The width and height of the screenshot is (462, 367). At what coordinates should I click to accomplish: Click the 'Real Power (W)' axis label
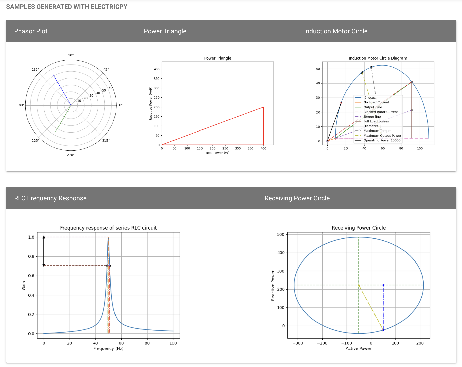pyautogui.click(x=217, y=153)
